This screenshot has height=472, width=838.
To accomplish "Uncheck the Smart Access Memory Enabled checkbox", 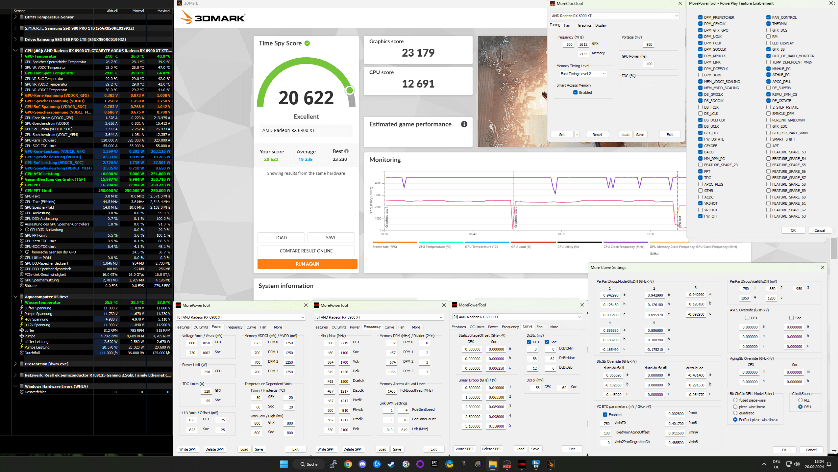I will [575, 92].
